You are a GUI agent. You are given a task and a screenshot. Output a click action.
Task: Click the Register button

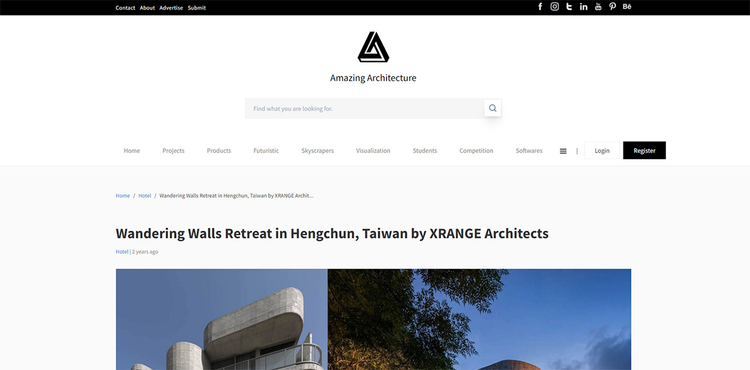click(x=644, y=151)
